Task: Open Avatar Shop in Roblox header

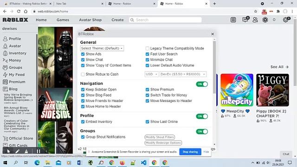Action: [90, 20]
